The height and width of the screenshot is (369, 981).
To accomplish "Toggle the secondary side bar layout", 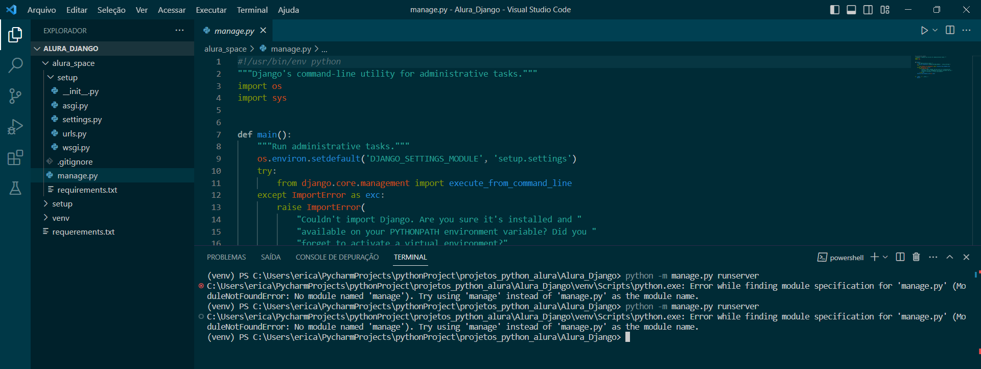I will pyautogui.click(x=868, y=10).
